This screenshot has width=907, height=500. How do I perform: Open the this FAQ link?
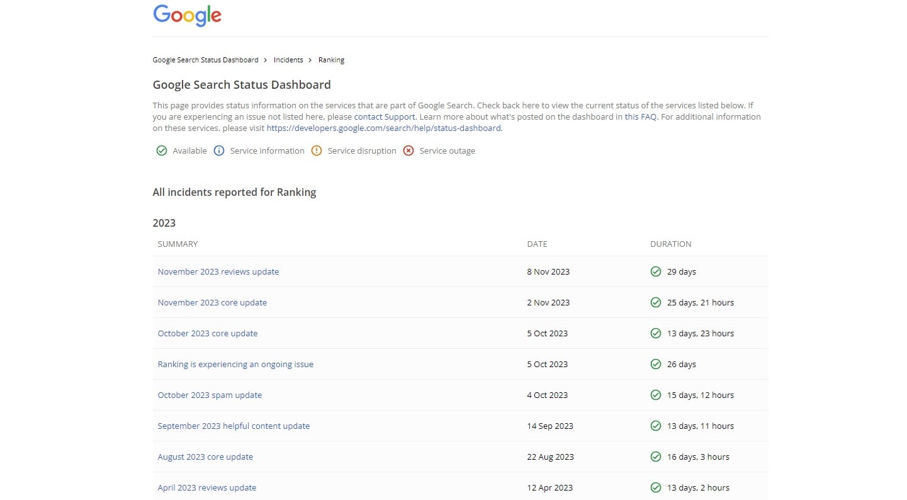click(641, 116)
